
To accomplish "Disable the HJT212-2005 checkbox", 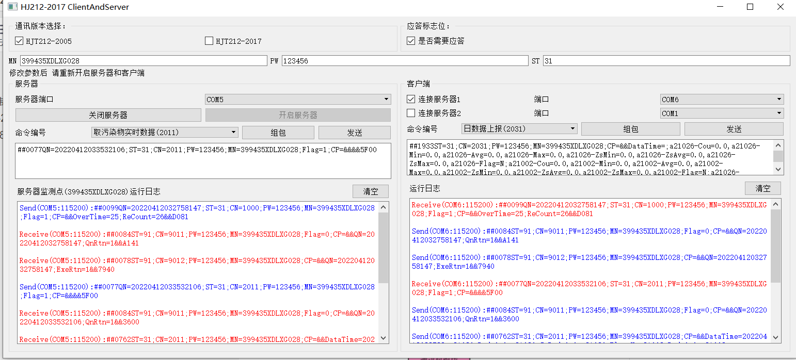I will 19,41.
